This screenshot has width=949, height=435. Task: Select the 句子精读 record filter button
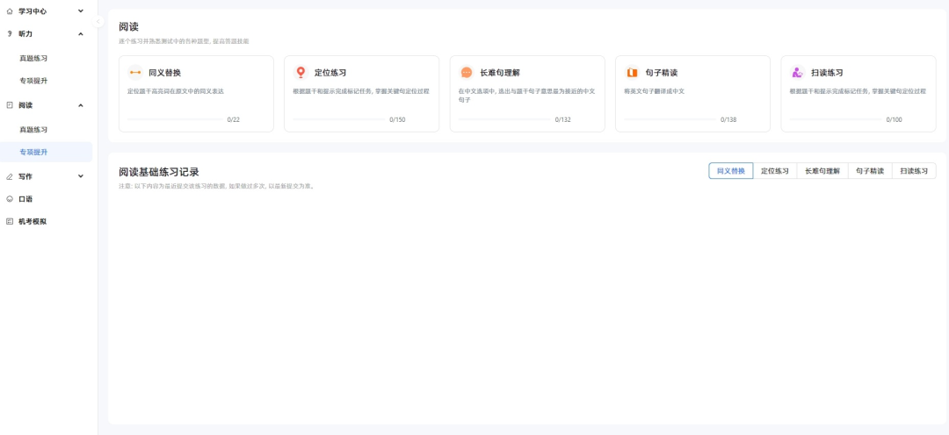[x=870, y=171]
